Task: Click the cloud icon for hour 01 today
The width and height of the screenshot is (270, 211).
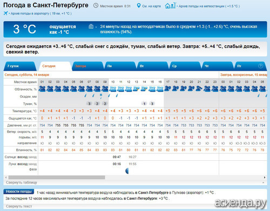Action: pyautogui.click(x=42, y=89)
